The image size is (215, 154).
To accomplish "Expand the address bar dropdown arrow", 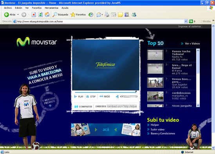I will click(x=186, y=22).
